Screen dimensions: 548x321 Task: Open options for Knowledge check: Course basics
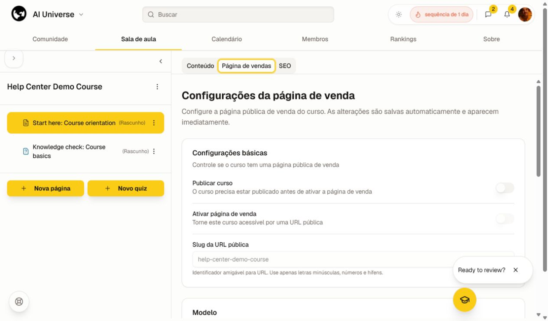coord(154,151)
